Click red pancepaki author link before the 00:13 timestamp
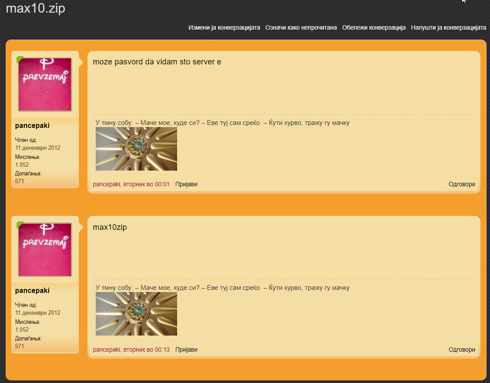The height and width of the screenshot is (383, 490). click(106, 349)
